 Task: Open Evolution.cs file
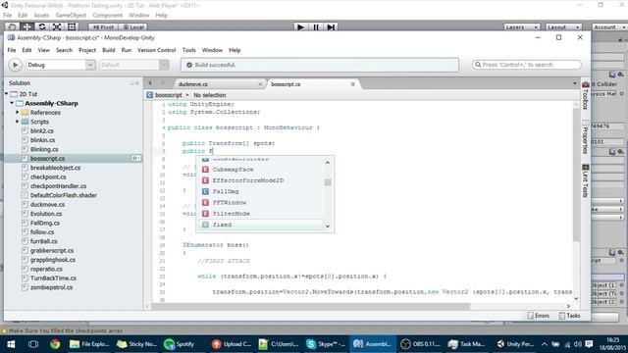tap(46, 214)
